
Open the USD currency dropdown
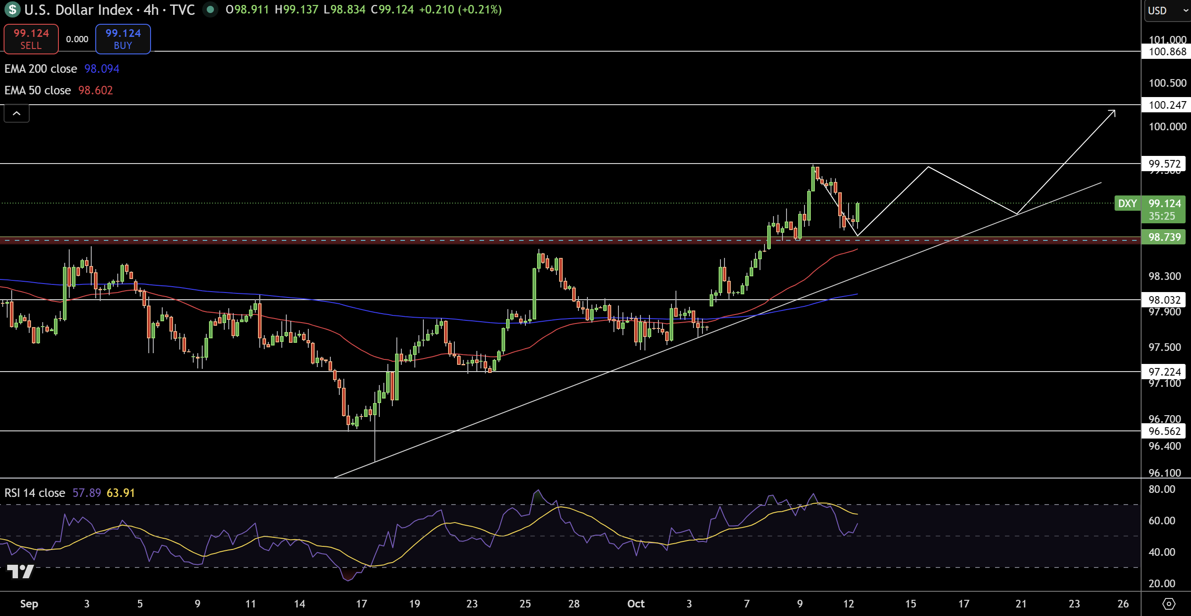[x=1166, y=10]
